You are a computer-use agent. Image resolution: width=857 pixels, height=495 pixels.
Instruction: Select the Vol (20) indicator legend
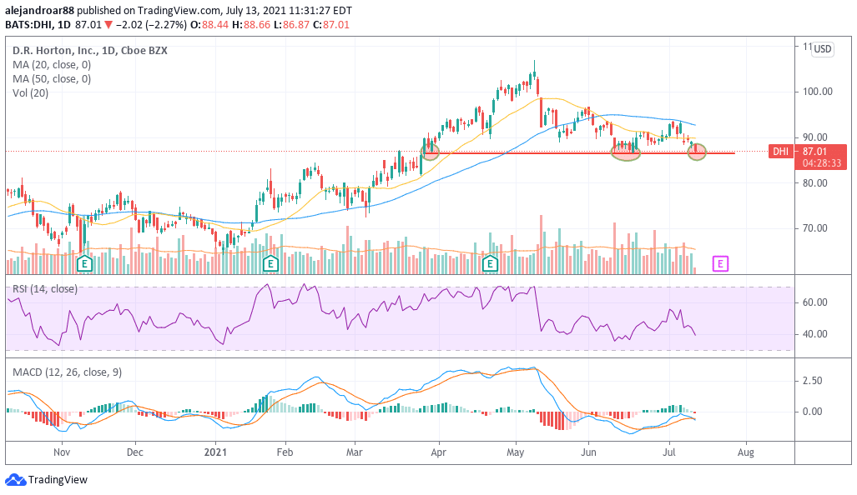point(31,92)
